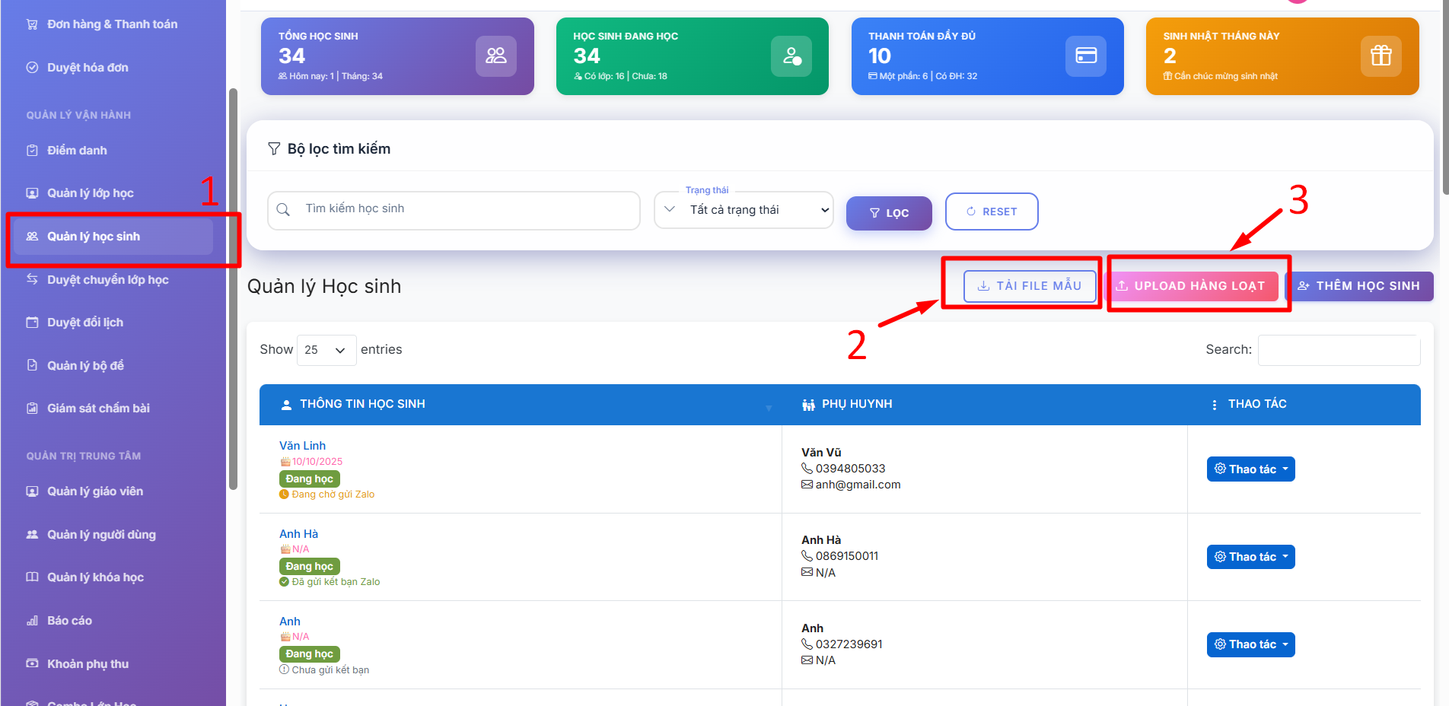Open Điểm danh in the sidebar
Image resolution: width=1449 pixels, height=706 pixels.
coord(77,151)
